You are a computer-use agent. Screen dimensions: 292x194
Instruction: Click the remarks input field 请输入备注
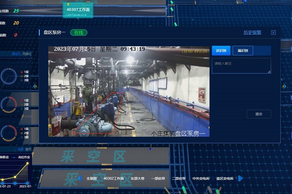coord(241,66)
